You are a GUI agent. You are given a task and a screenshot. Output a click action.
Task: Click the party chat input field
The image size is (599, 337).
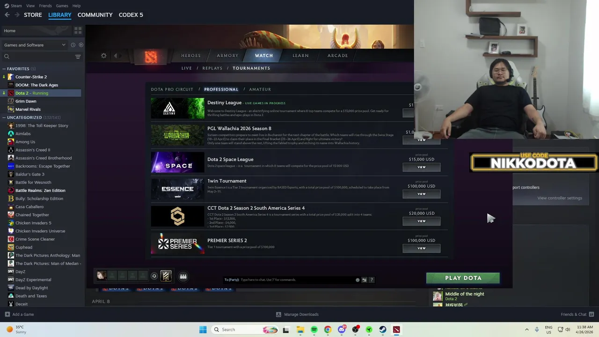pyautogui.click(x=297, y=280)
